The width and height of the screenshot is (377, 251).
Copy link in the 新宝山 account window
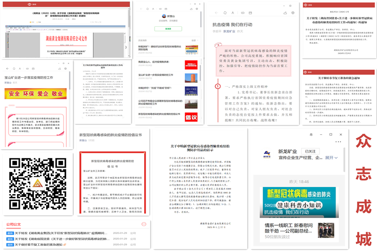point(160,9)
